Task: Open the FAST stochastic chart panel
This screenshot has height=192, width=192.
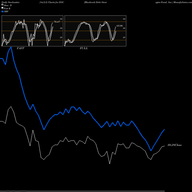Action: point(32,31)
